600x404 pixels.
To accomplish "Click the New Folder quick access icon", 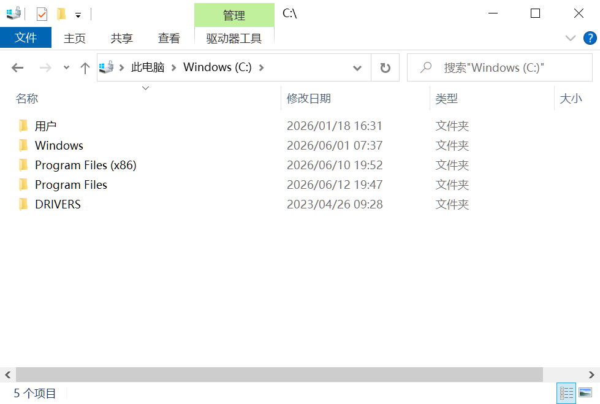I will tap(61, 15).
